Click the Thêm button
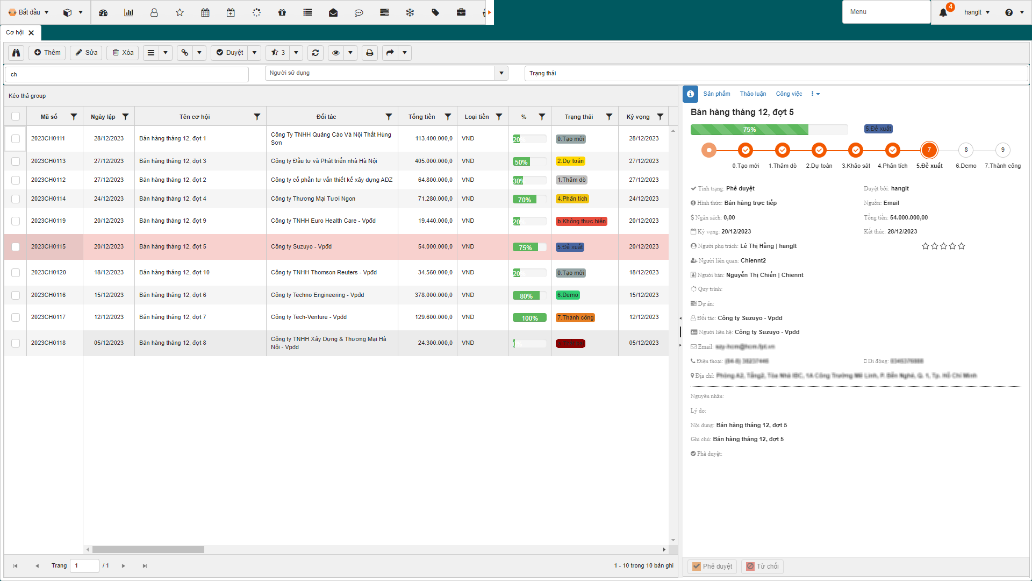 click(x=47, y=53)
